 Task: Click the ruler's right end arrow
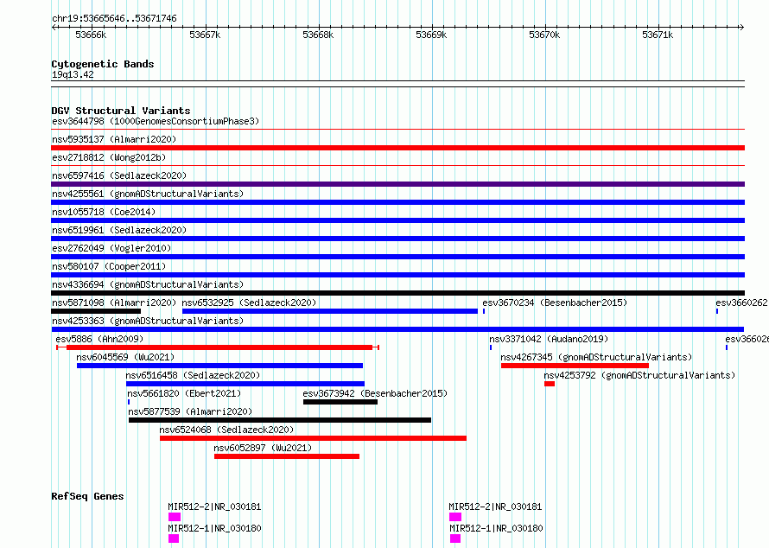(x=741, y=27)
